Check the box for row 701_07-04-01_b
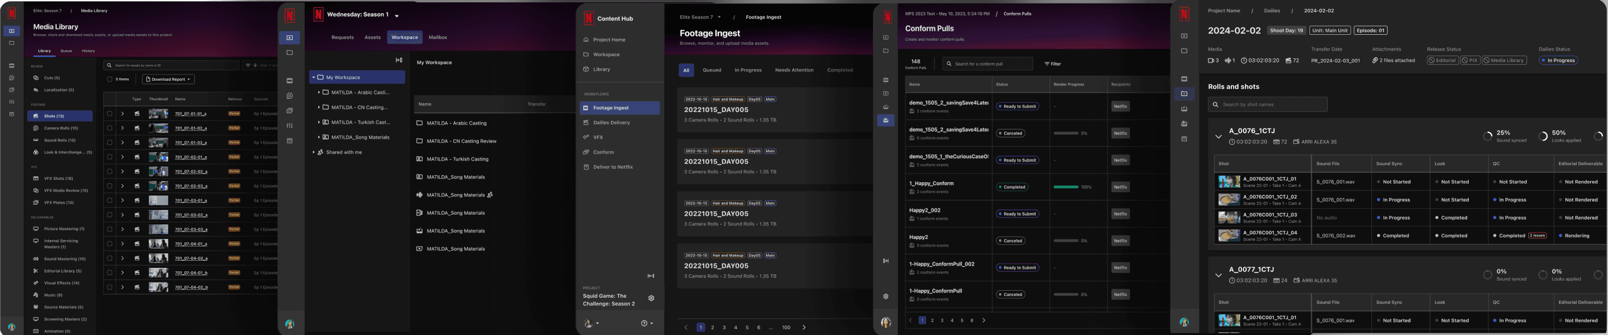This screenshot has height=335, width=1608. (109, 272)
